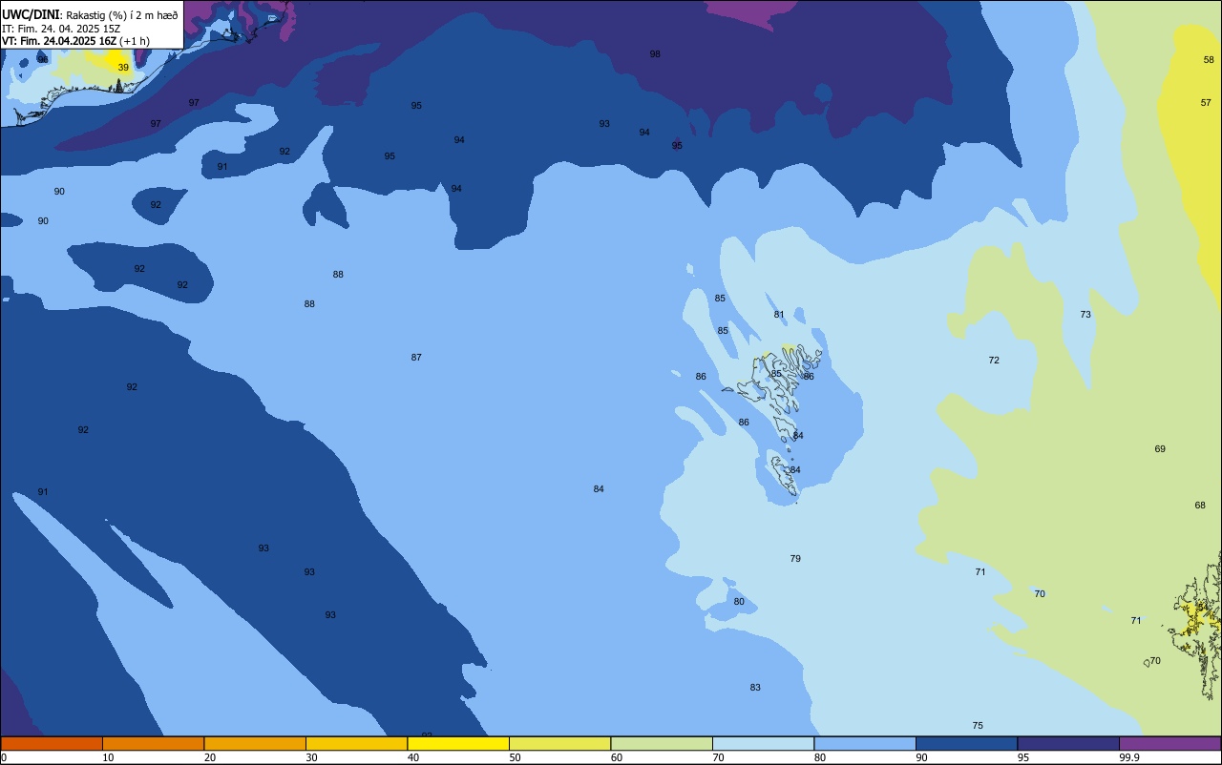Click the bright yellow 40–50 legend swatch
The height and width of the screenshot is (765, 1222).
pos(458,743)
